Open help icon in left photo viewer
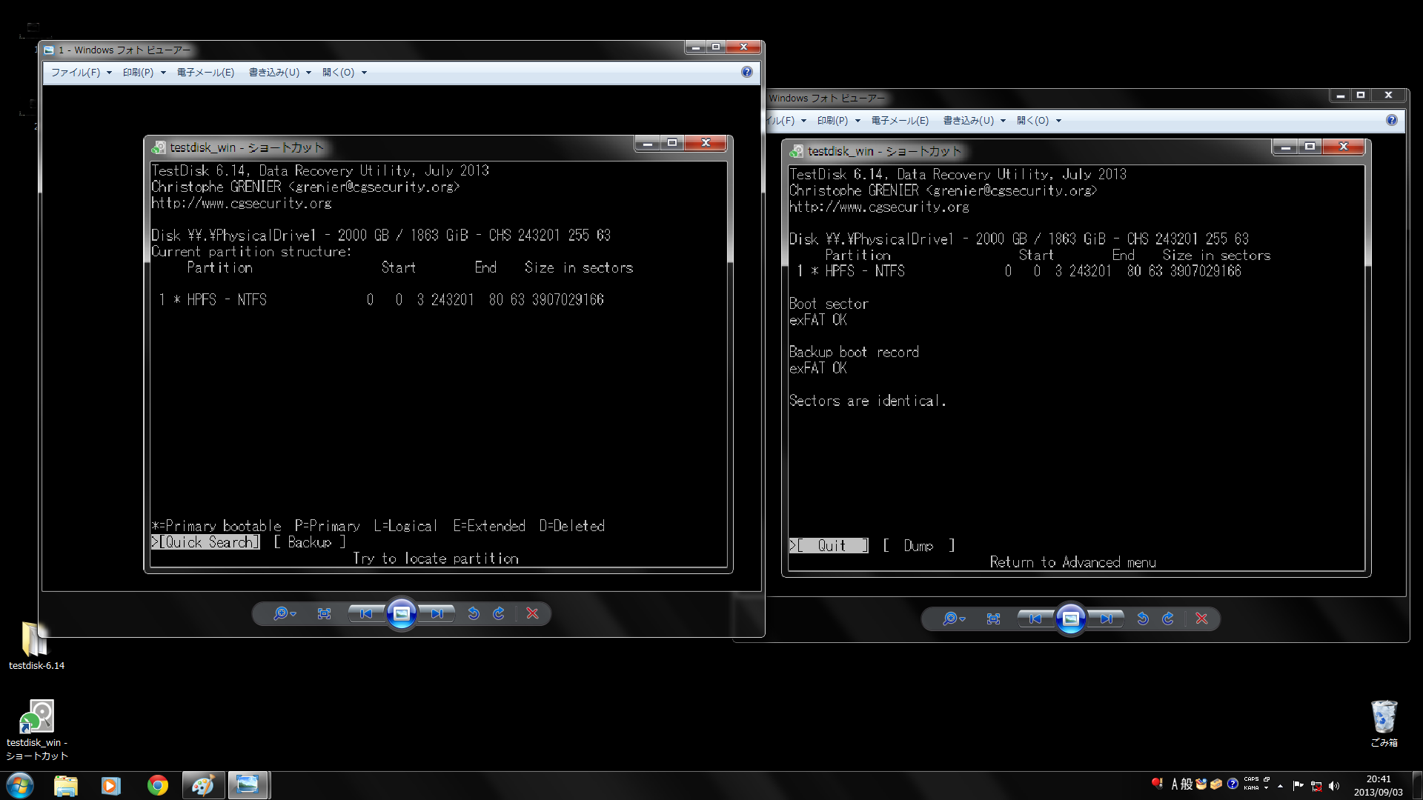 coord(746,72)
